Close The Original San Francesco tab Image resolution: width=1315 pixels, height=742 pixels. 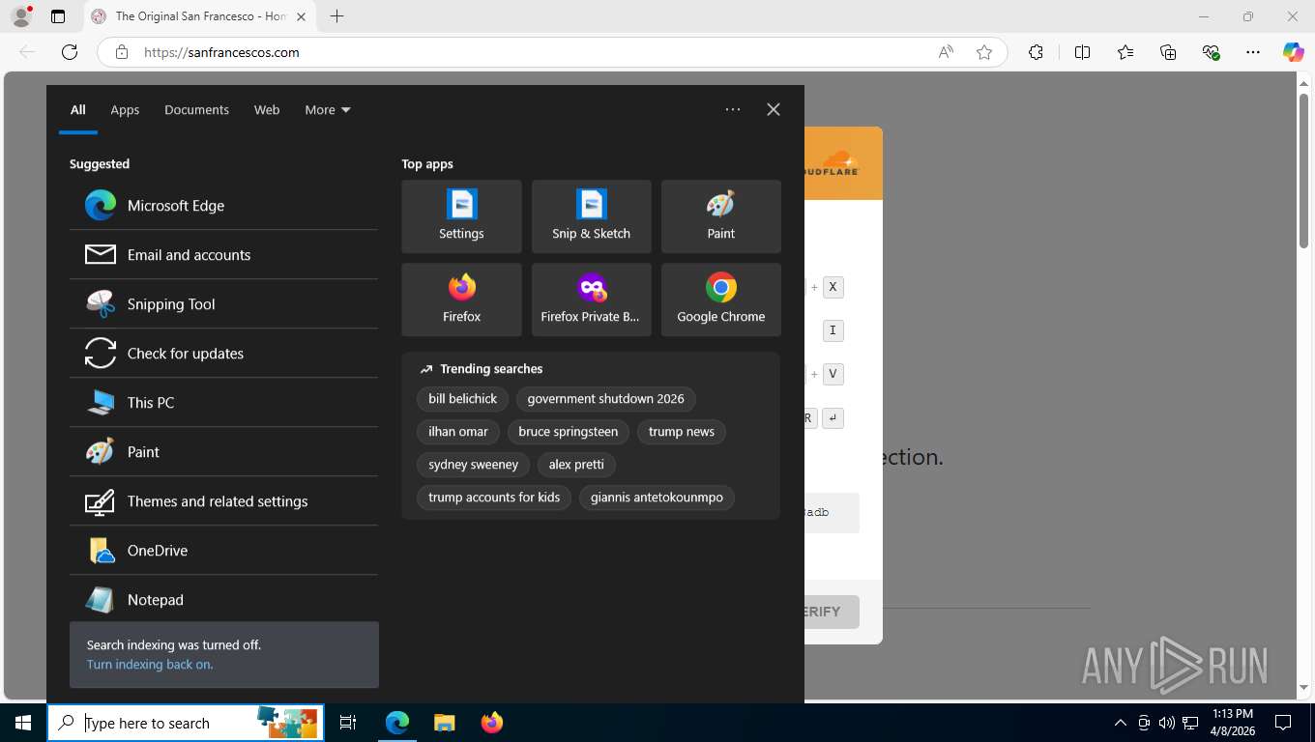click(301, 16)
